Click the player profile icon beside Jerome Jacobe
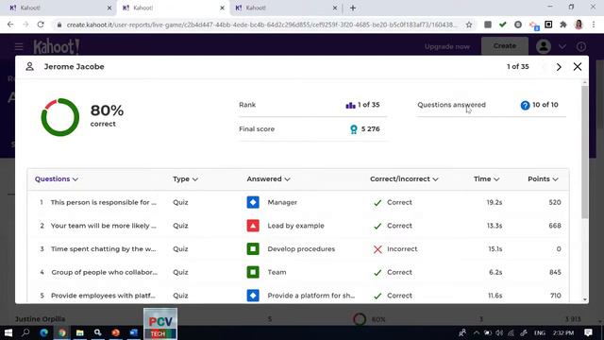The image size is (604, 340). (x=29, y=67)
